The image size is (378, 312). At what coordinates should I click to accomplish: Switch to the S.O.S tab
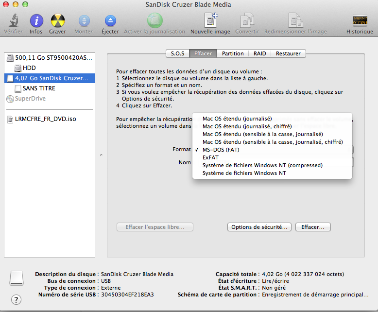pyautogui.click(x=177, y=53)
